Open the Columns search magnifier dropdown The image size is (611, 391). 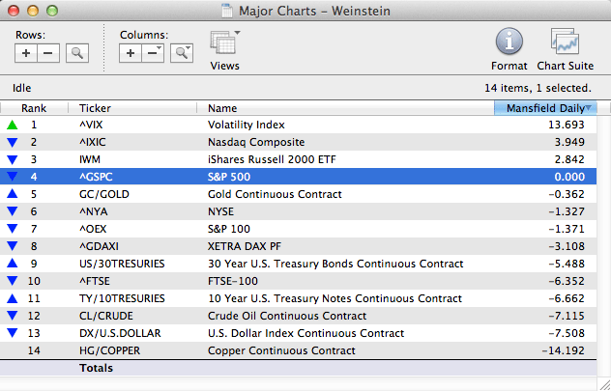pos(181,53)
